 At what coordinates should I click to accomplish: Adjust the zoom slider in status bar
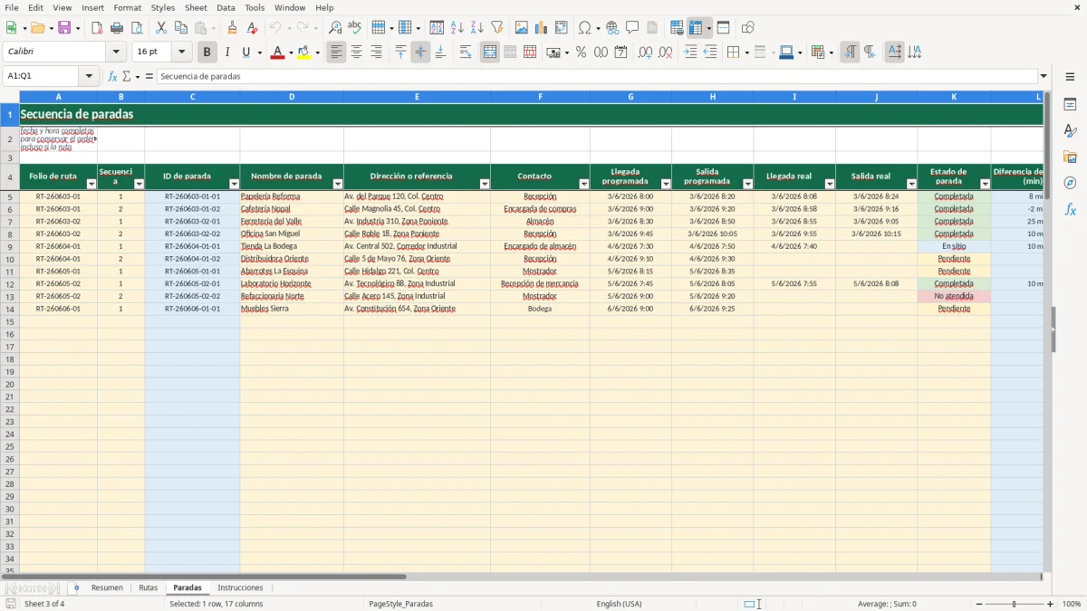(x=1015, y=604)
